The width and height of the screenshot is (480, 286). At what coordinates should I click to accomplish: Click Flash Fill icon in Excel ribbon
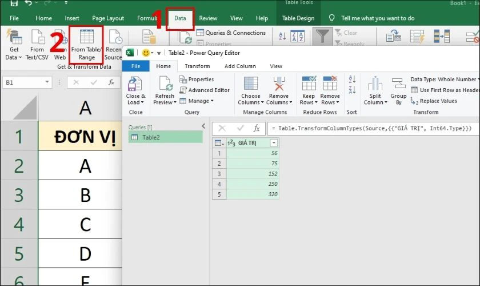(417, 36)
